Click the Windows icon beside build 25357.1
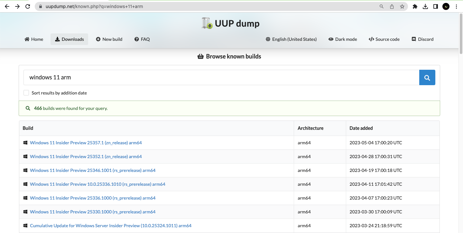 click(25, 143)
